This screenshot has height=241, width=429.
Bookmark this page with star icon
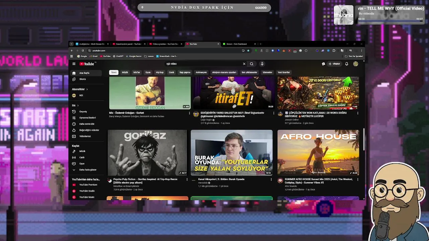(248, 51)
